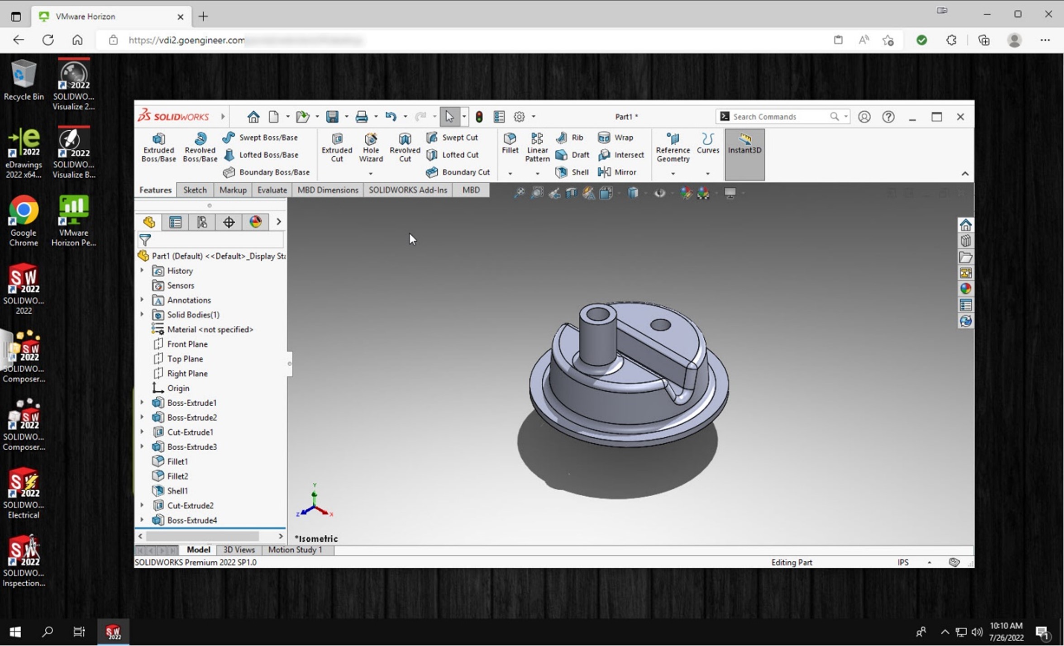Collapse the CommandManager ribbon arrow
1064x646 pixels.
pyautogui.click(x=965, y=173)
